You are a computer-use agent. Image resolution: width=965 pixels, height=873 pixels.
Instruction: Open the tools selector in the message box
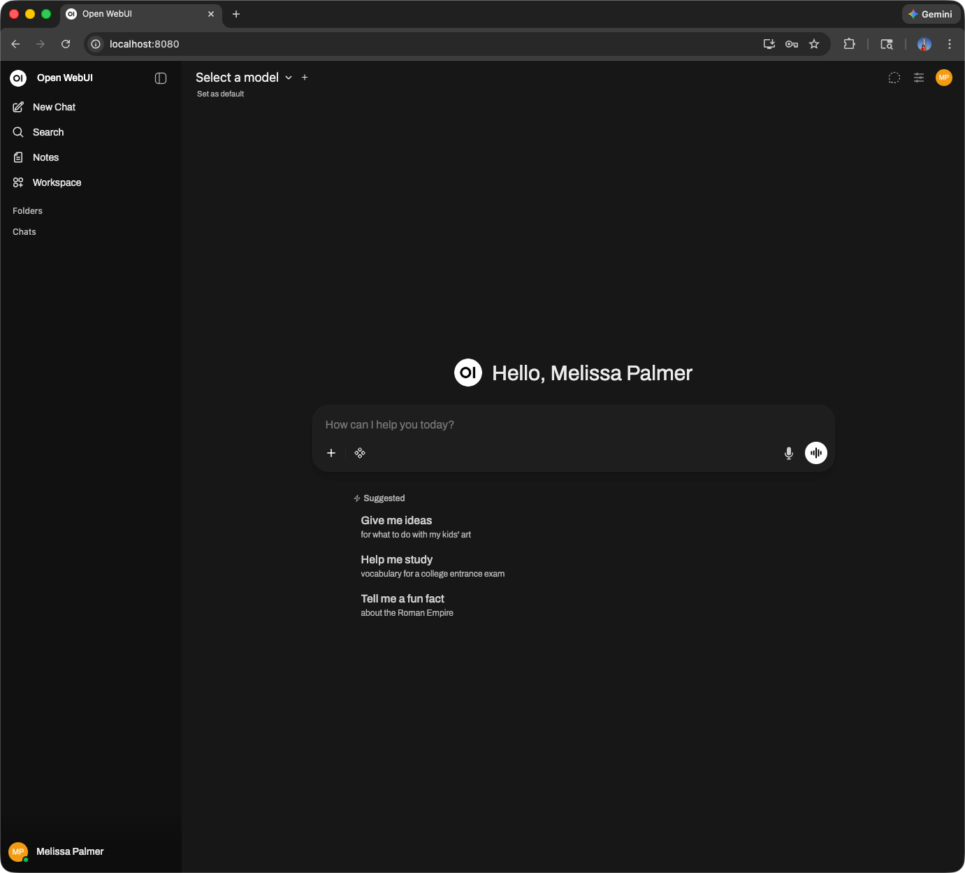[360, 453]
